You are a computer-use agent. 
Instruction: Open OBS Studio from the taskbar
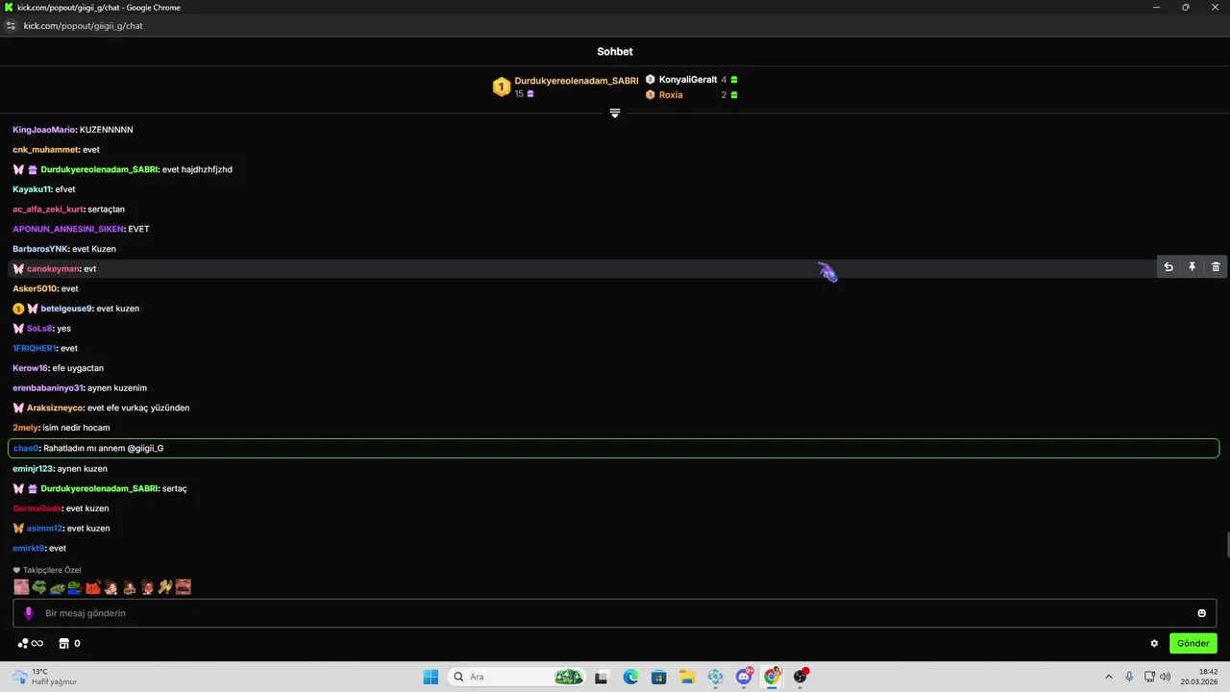[800, 677]
